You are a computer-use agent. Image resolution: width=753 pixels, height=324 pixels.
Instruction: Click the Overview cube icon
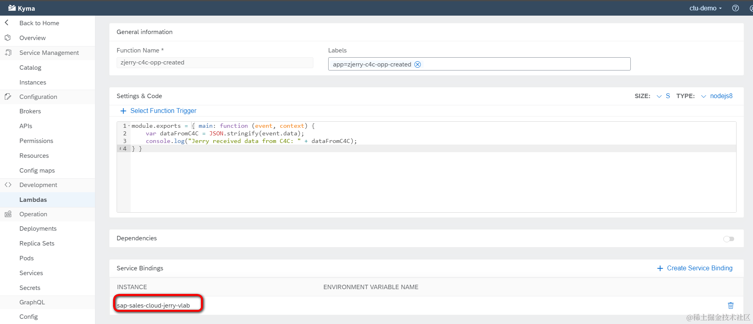click(x=8, y=38)
